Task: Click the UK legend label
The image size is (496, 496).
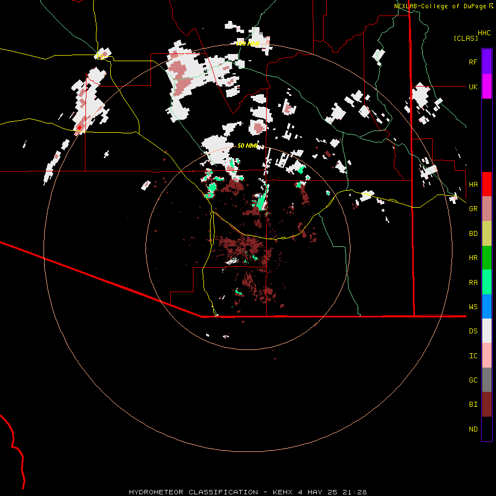Action: [473, 87]
